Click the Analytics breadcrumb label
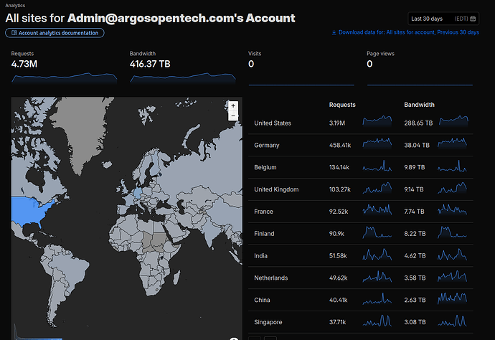495x340 pixels. [x=15, y=5]
